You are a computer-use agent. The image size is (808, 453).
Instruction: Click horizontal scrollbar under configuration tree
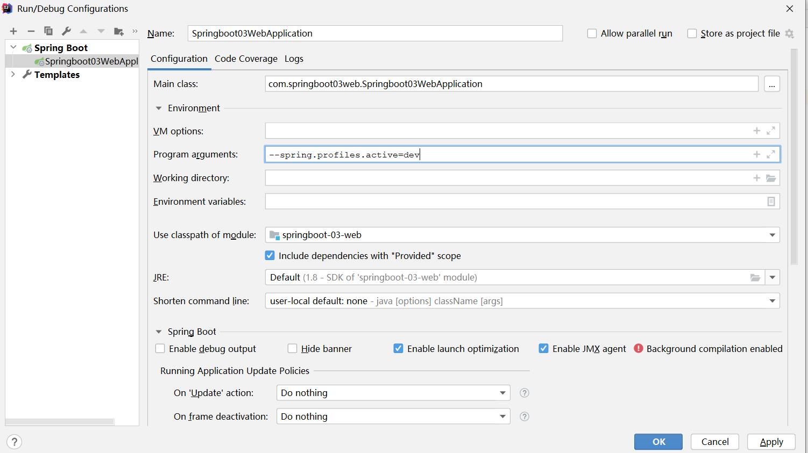tap(60, 422)
